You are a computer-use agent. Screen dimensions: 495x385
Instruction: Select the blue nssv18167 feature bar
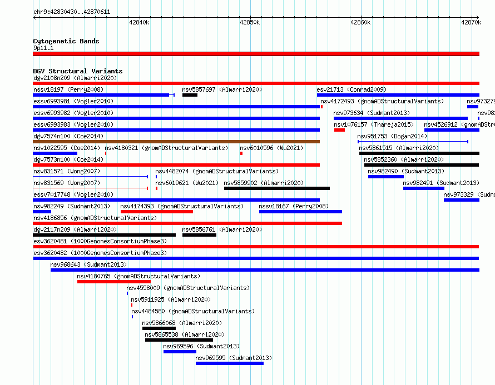point(300,212)
